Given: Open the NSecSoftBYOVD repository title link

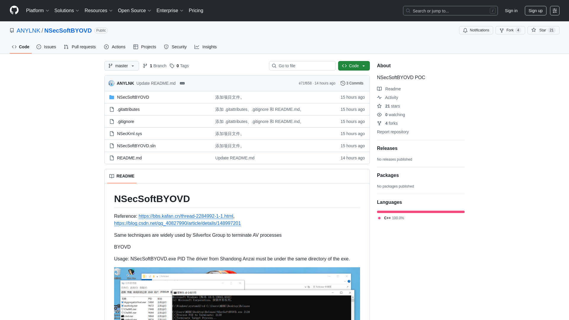Looking at the screenshot, I should pos(68,31).
